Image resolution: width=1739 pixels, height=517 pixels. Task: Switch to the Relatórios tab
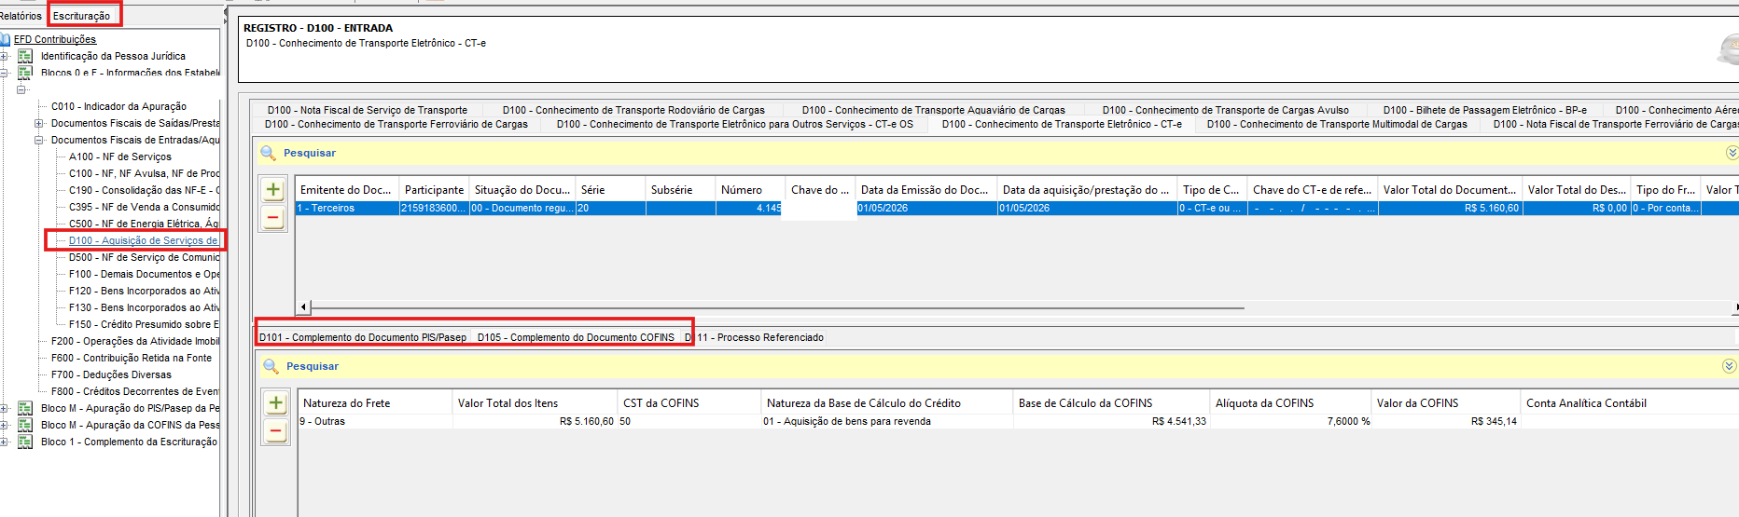coord(21,16)
